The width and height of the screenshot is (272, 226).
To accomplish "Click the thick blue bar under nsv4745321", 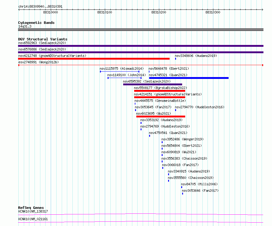I will point(189,78).
